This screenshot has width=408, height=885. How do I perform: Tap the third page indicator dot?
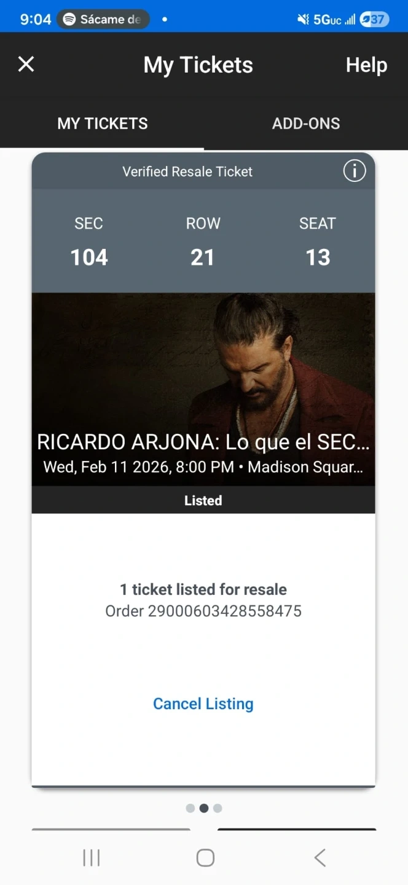(x=218, y=808)
